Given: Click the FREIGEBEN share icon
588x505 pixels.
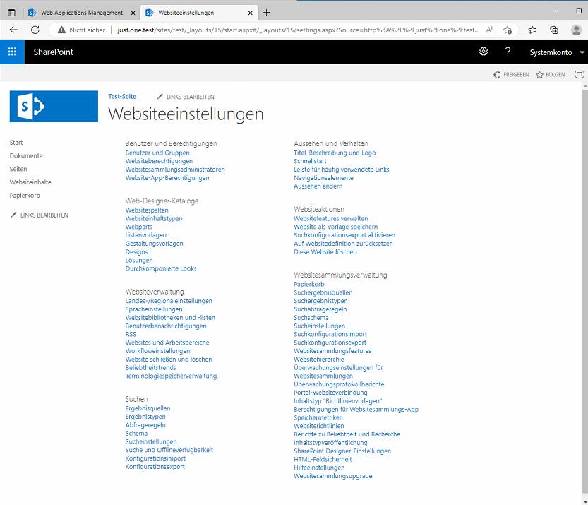Looking at the screenshot, I should tap(499, 74).
